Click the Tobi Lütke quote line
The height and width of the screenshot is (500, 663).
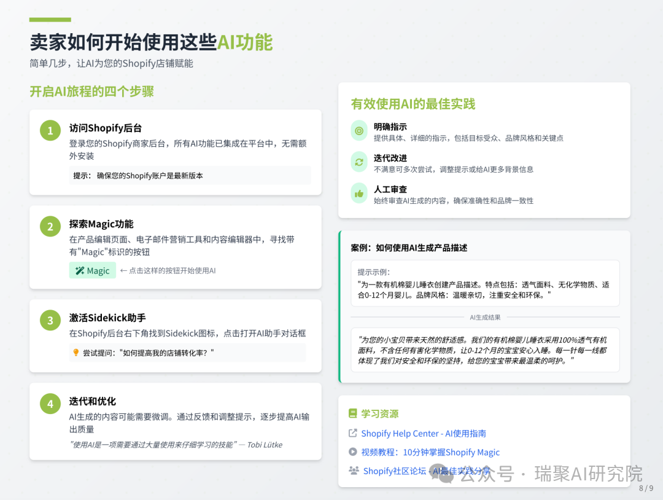[176, 445]
